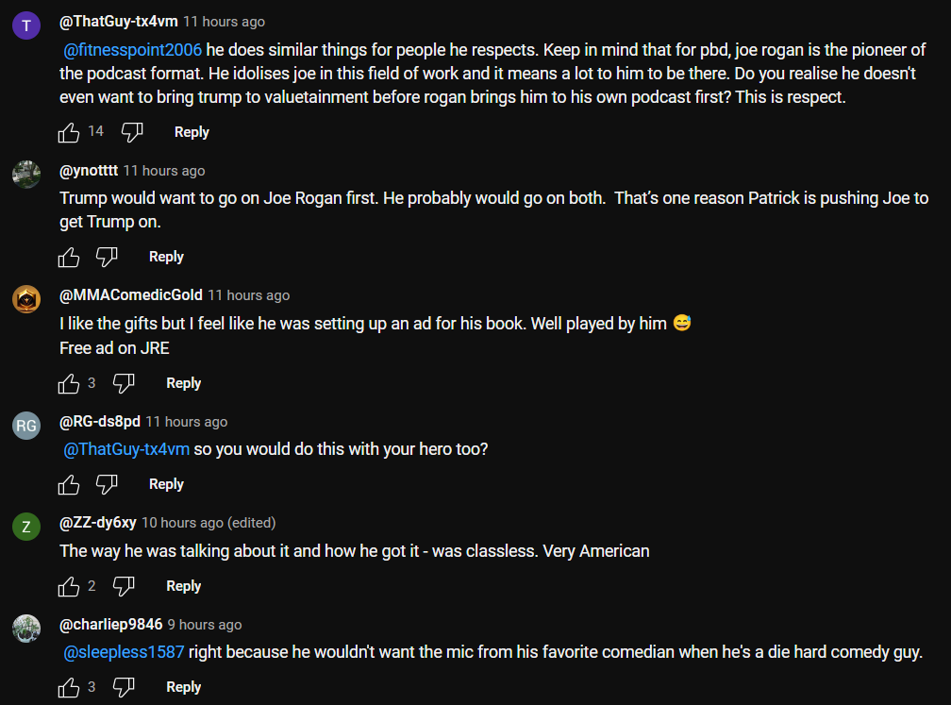Dislike the comment by @ynotttt

tap(107, 258)
